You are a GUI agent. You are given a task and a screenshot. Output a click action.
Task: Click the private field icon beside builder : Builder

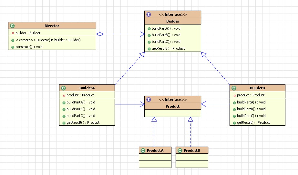[13, 33]
